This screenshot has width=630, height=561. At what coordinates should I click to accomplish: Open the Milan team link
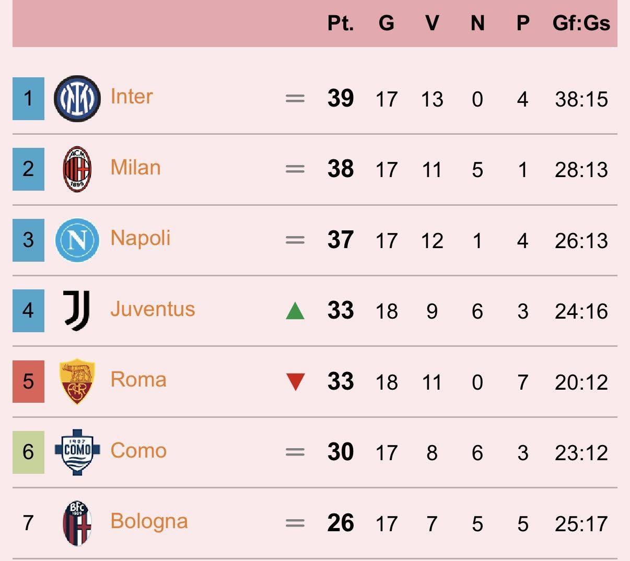click(135, 168)
